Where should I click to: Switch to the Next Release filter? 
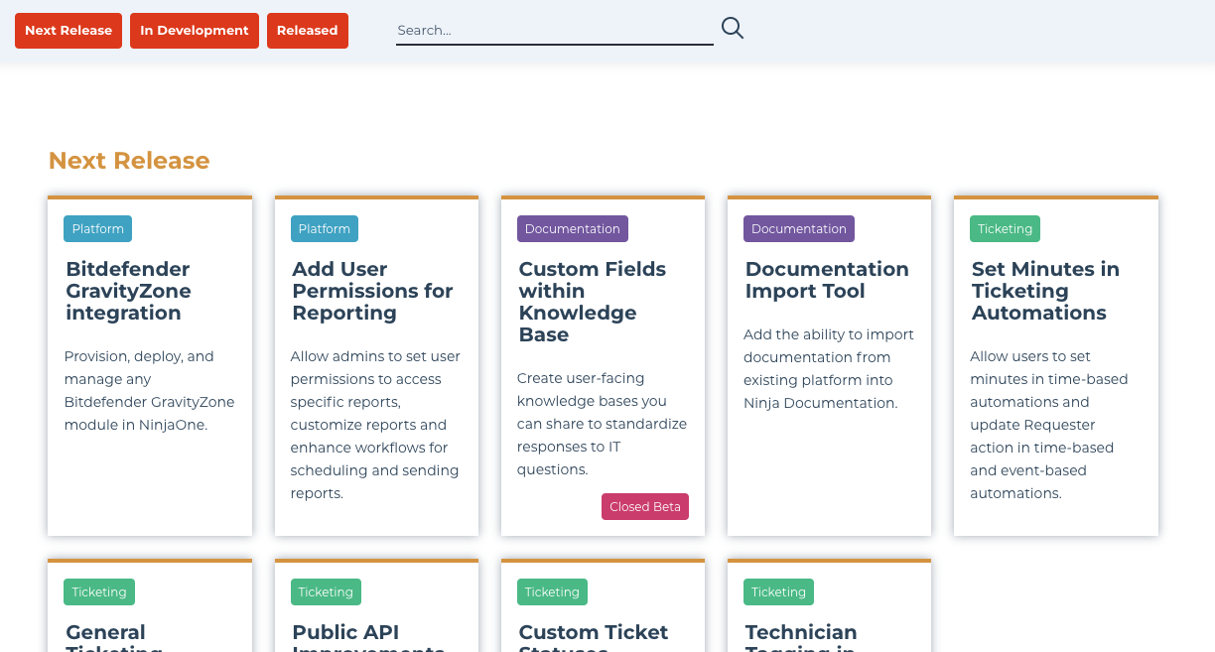[x=67, y=31]
